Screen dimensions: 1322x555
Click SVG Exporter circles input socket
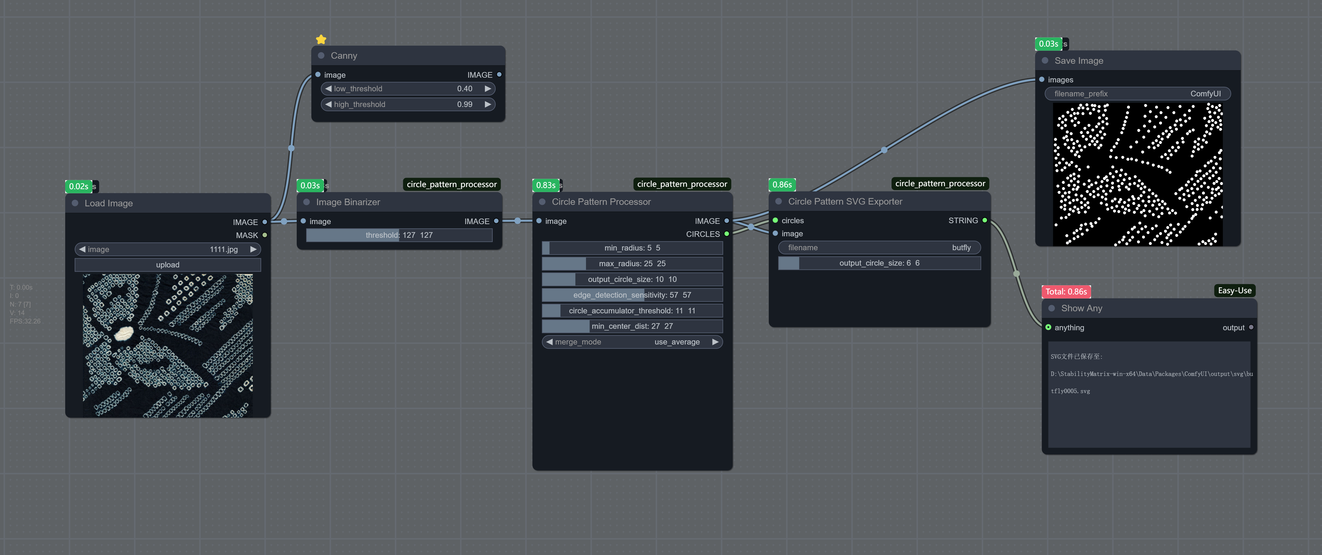(x=775, y=220)
